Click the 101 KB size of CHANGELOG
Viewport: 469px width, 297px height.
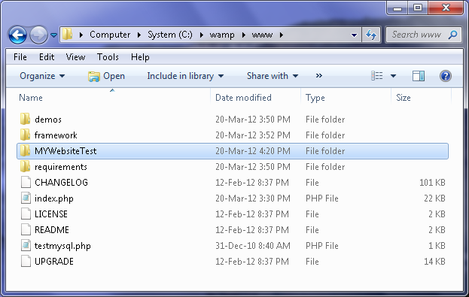click(x=432, y=183)
